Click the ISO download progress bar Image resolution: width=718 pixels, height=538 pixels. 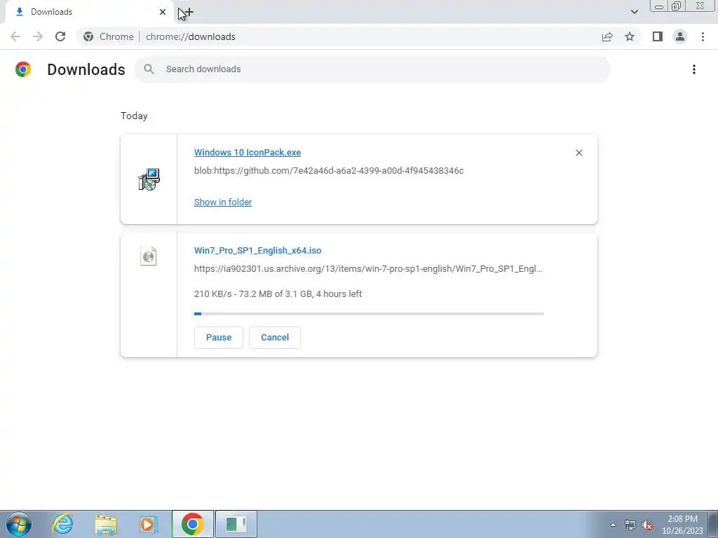click(x=369, y=314)
